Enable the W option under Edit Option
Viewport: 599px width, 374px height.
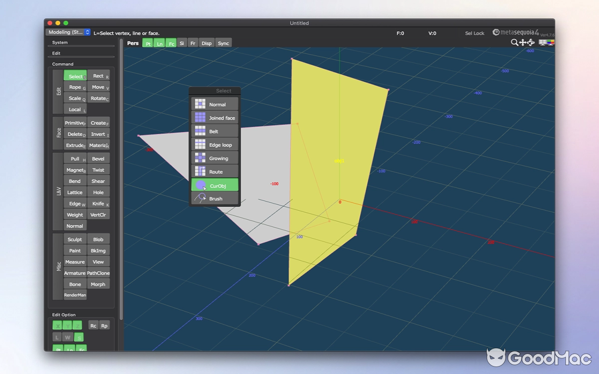click(x=67, y=337)
